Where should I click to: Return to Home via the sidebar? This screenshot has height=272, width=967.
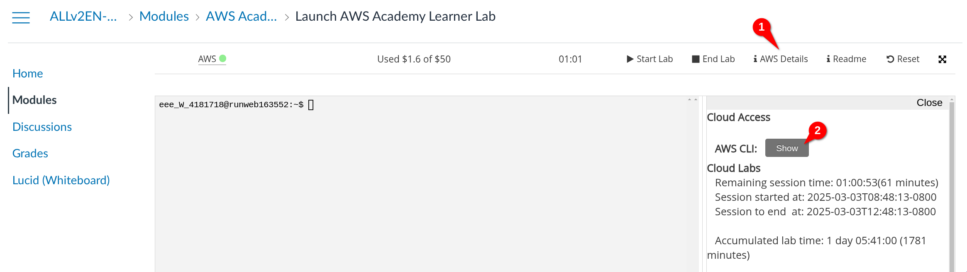coord(27,73)
